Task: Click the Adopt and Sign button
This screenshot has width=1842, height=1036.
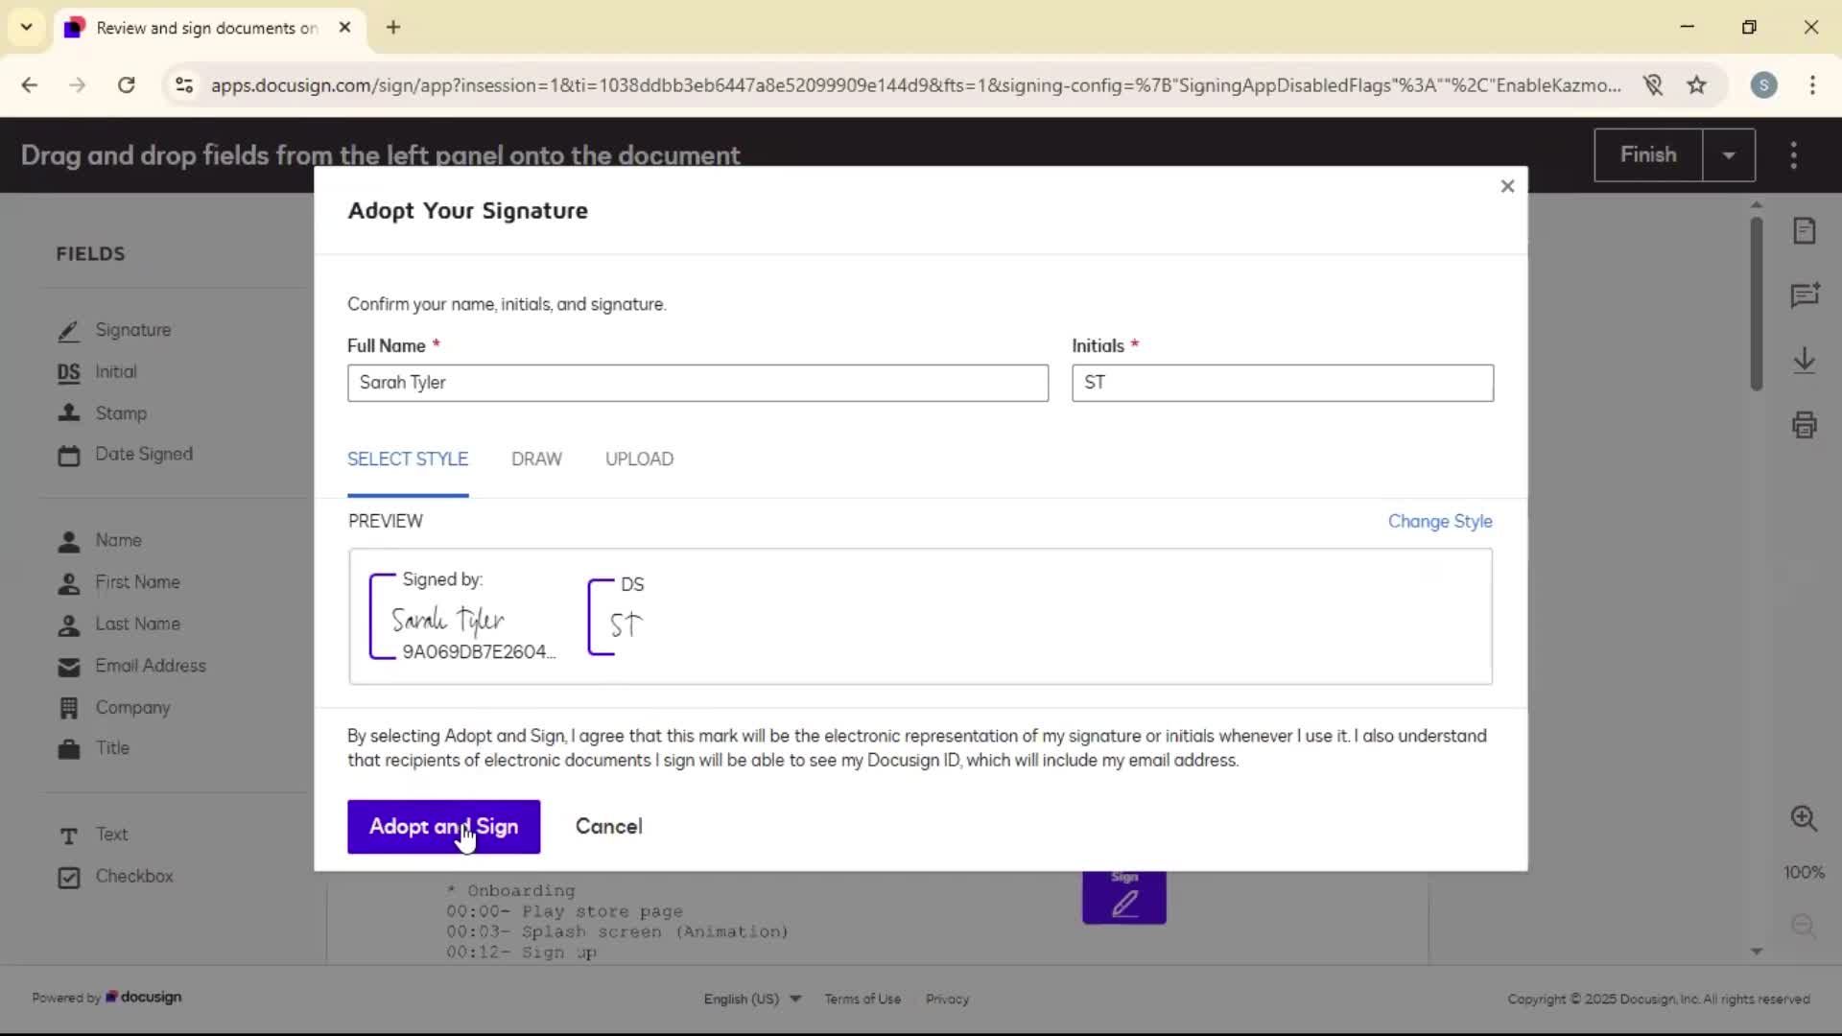Action: 443,827
